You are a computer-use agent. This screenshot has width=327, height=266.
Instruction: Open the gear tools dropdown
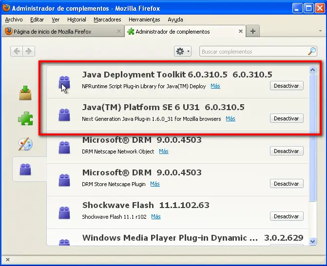point(183,51)
